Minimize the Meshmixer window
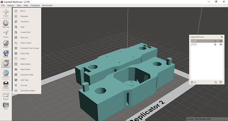 (209, 2)
